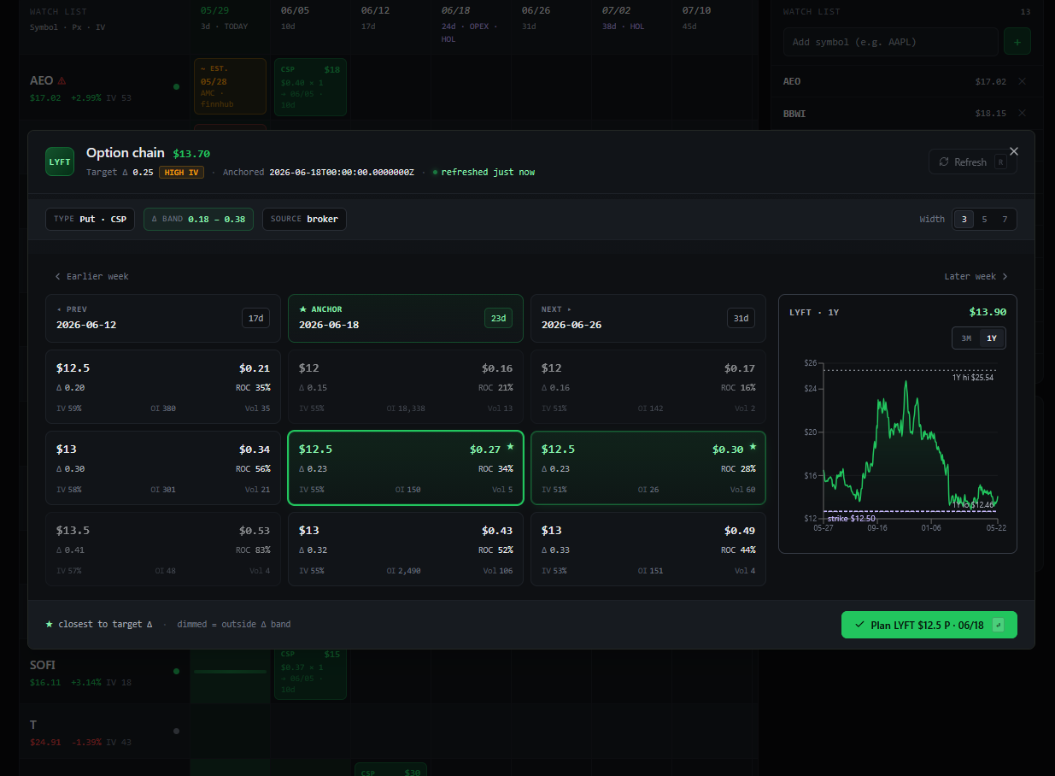
Task: Go to Later week
Action: point(976,276)
